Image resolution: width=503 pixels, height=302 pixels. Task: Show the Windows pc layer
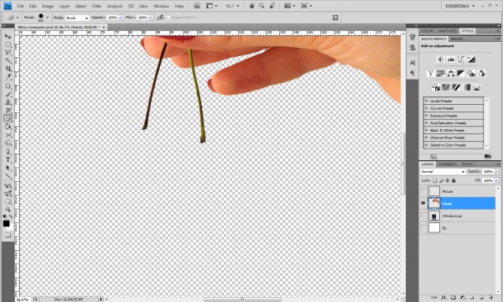coord(423,216)
